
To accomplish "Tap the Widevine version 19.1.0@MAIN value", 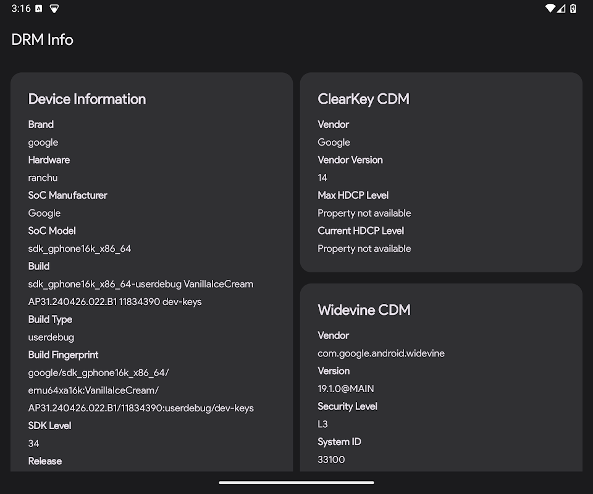I will 345,388.
